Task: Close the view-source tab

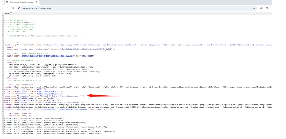Action: tap(37, 2)
